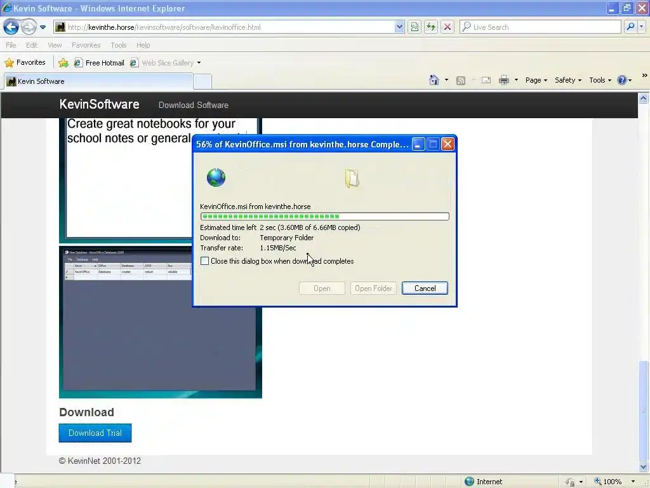Select the Kevin Software tab
Screen dimensions: 650x488
coord(98,81)
